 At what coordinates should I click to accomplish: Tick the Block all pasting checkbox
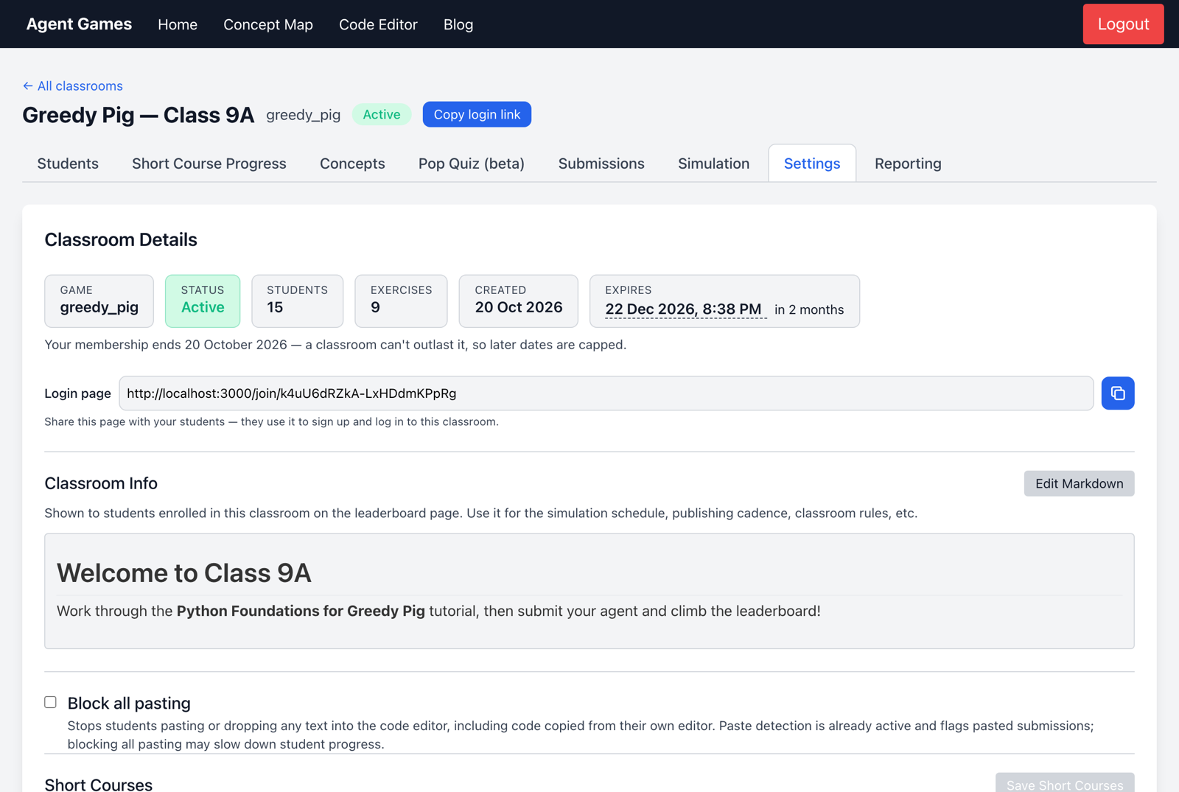click(50, 702)
